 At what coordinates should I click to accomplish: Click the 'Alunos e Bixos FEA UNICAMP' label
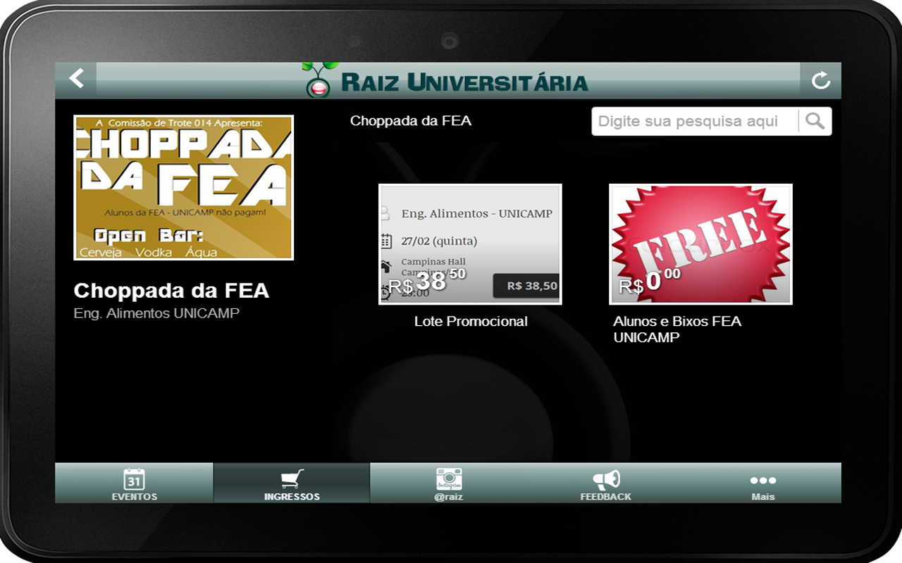(677, 329)
